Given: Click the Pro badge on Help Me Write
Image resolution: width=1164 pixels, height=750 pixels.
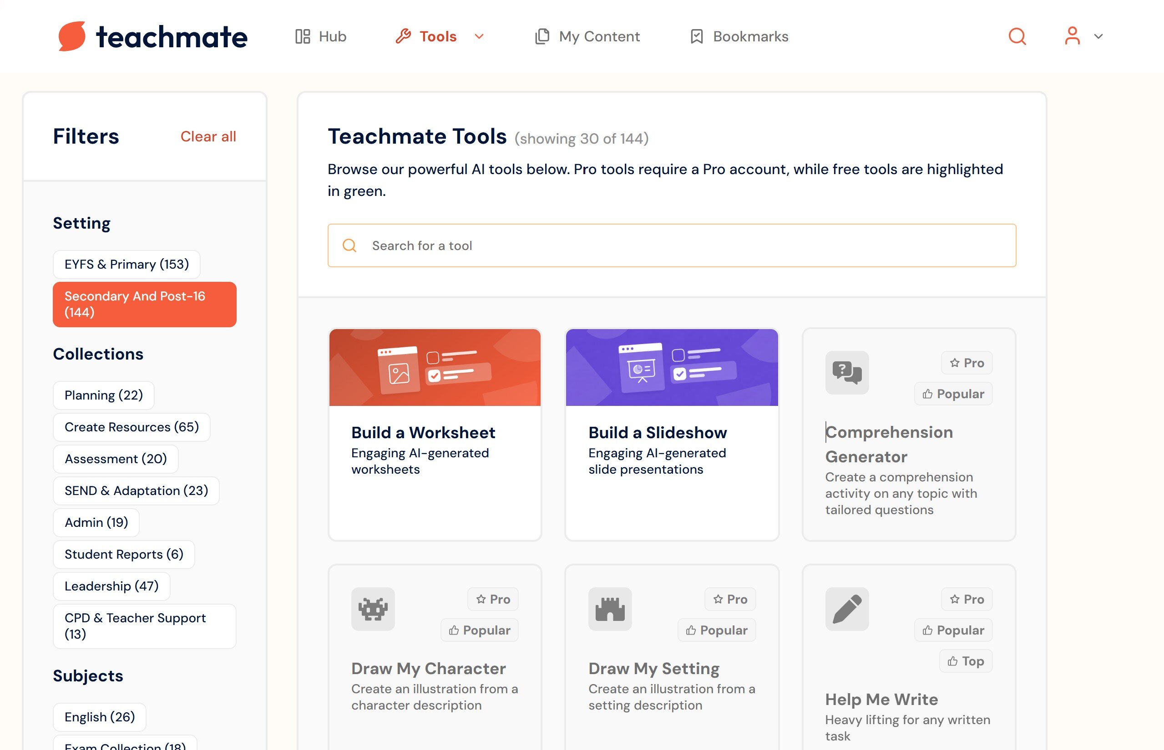Looking at the screenshot, I should (x=966, y=599).
